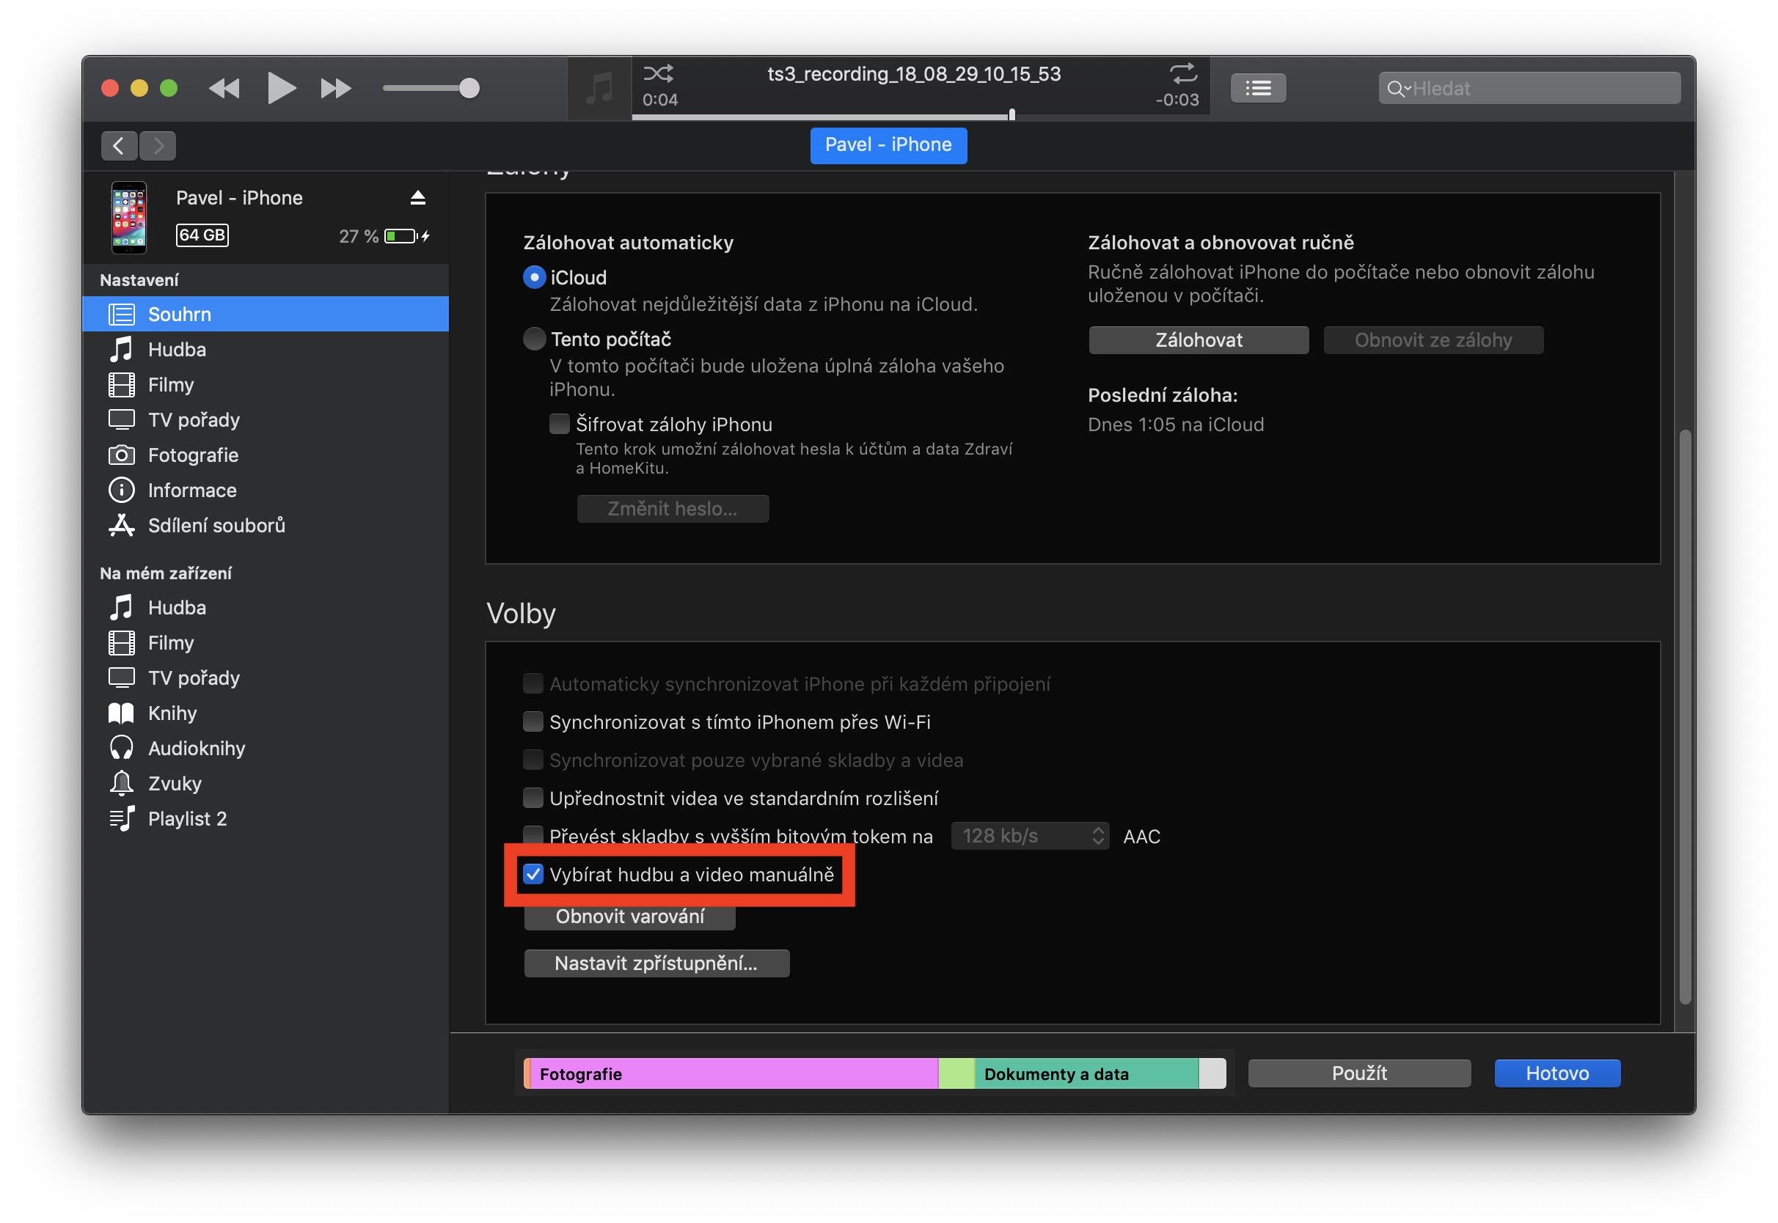Image resolution: width=1778 pixels, height=1223 pixels.
Task: Open Souhrn in the settings sidebar
Action: pyautogui.click(x=266, y=314)
